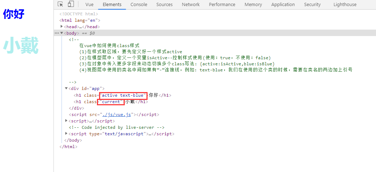Switch to the Memory tab
The width and height of the screenshot is (376, 172).
pyautogui.click(x=253, y=5)
